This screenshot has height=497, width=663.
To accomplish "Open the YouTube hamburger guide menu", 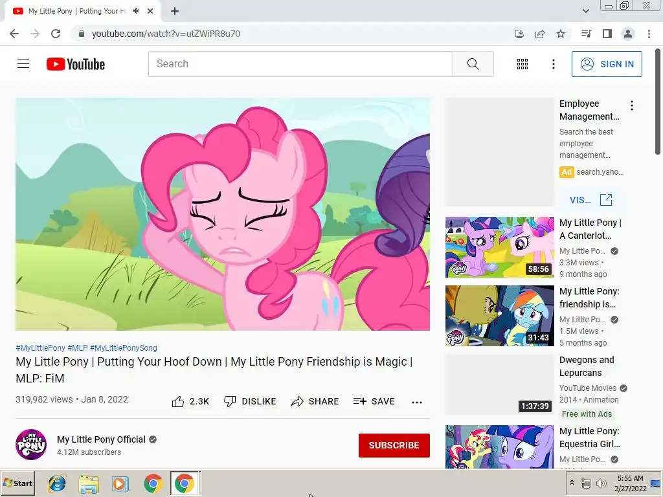I will tap(23, 64).
